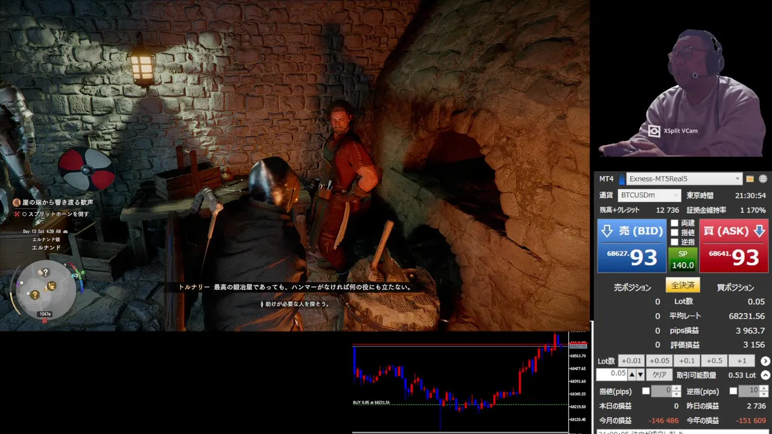
Task: Click the 売 (BID) sell button
Action: pos(631,246)
